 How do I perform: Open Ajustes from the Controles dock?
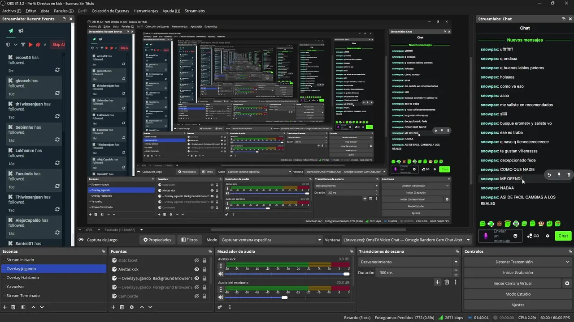click(517, 305)
